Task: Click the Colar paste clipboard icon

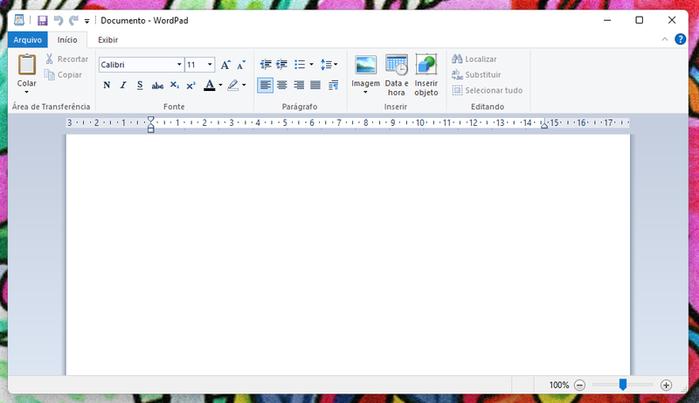Action: (x=27, y=65)
